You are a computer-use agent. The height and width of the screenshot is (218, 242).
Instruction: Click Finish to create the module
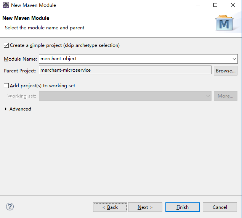183,207
